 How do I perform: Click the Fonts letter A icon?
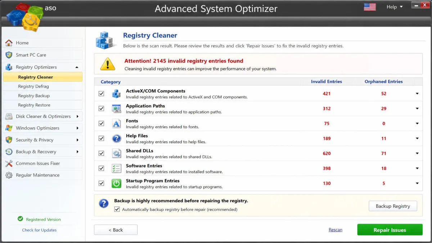click(116, 123)
